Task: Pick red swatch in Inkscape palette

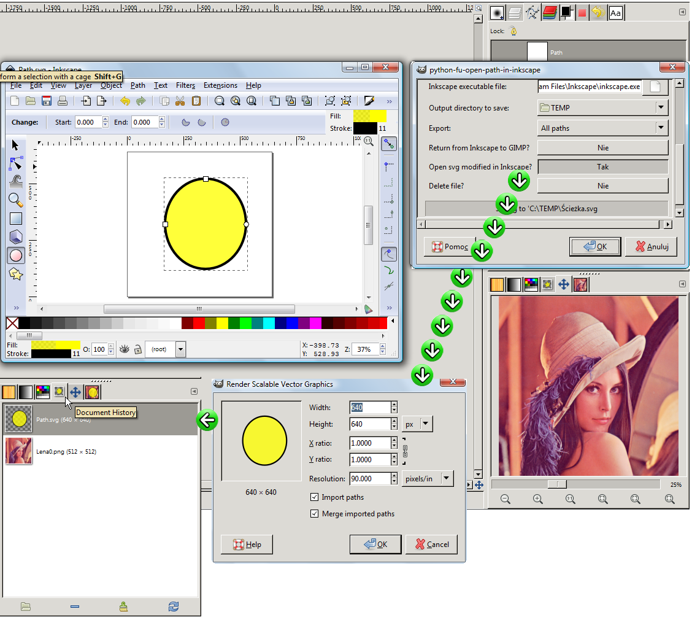Action: pyautogui.click(x=199, y=323)
